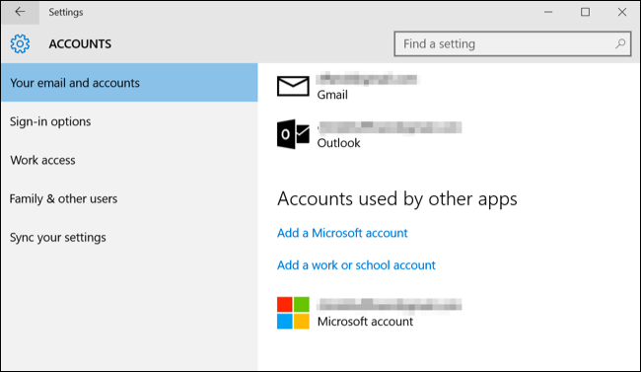Select the Gmail envelope icon
The image size is (641, 372).
point(293,86)
